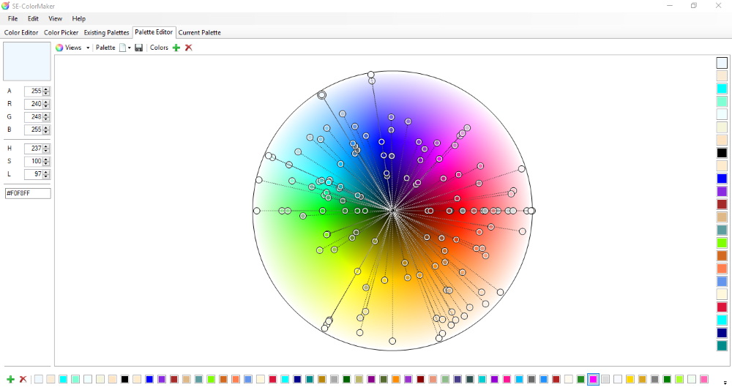Switch to the Existing Palettes tab
Screen dimensions: 732x390
(106, 33)
